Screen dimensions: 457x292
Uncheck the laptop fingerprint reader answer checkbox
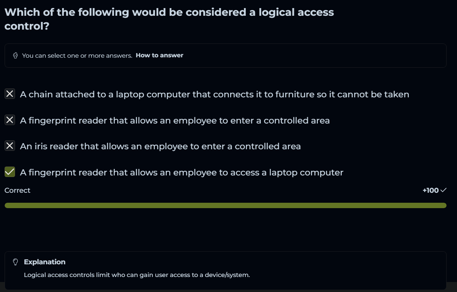tap(10, 172)
